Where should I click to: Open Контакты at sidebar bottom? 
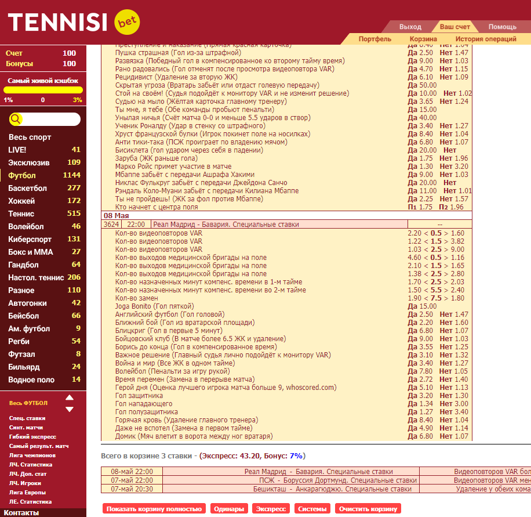coord(21,512)
